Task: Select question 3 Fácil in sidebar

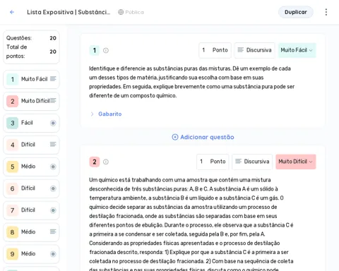Action: (x=31, y=123)
